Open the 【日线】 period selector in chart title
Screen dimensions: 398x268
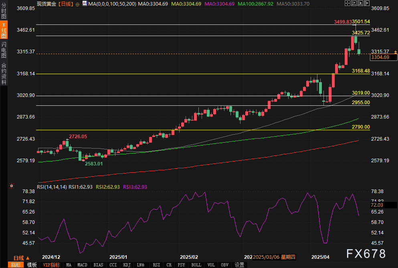pyautogui.click(x=66, y=4)
